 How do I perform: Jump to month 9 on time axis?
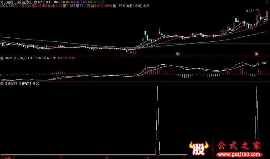click(x=107, y=157)
